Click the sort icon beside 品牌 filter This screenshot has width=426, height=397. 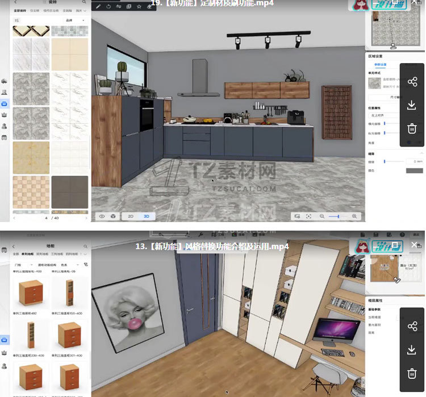point(16,20)
